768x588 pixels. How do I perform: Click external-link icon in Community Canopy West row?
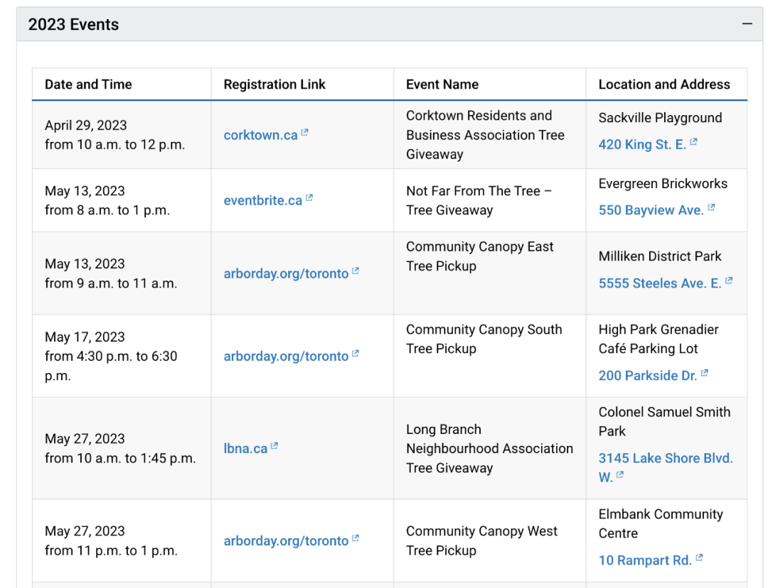pyautogui.click(x=356, y=538)
